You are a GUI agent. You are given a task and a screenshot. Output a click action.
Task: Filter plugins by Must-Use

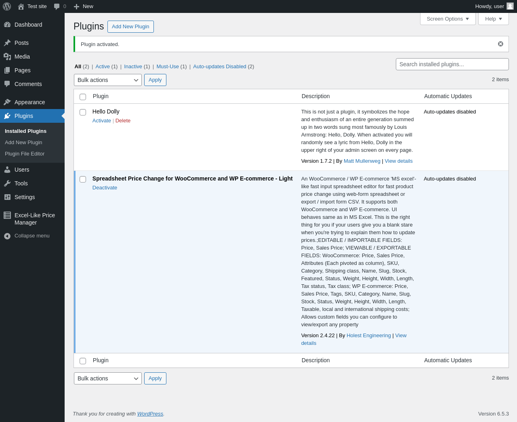point(168,67)
